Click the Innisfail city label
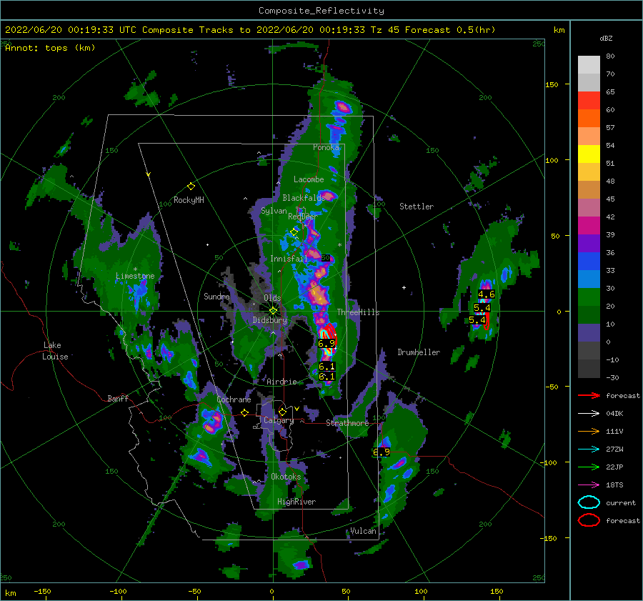Screen dimensions: 643x601 coord(289,259)
